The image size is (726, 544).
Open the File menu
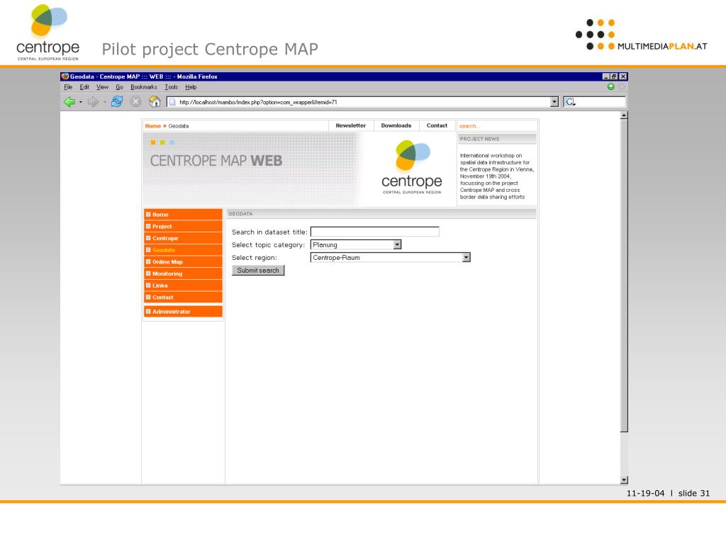tap(68, 87)
